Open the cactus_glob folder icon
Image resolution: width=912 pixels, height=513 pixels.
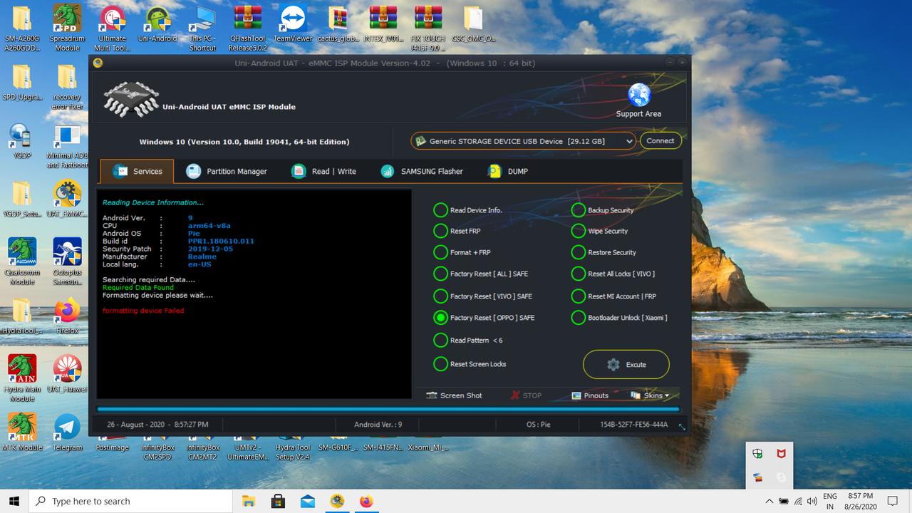338,24
